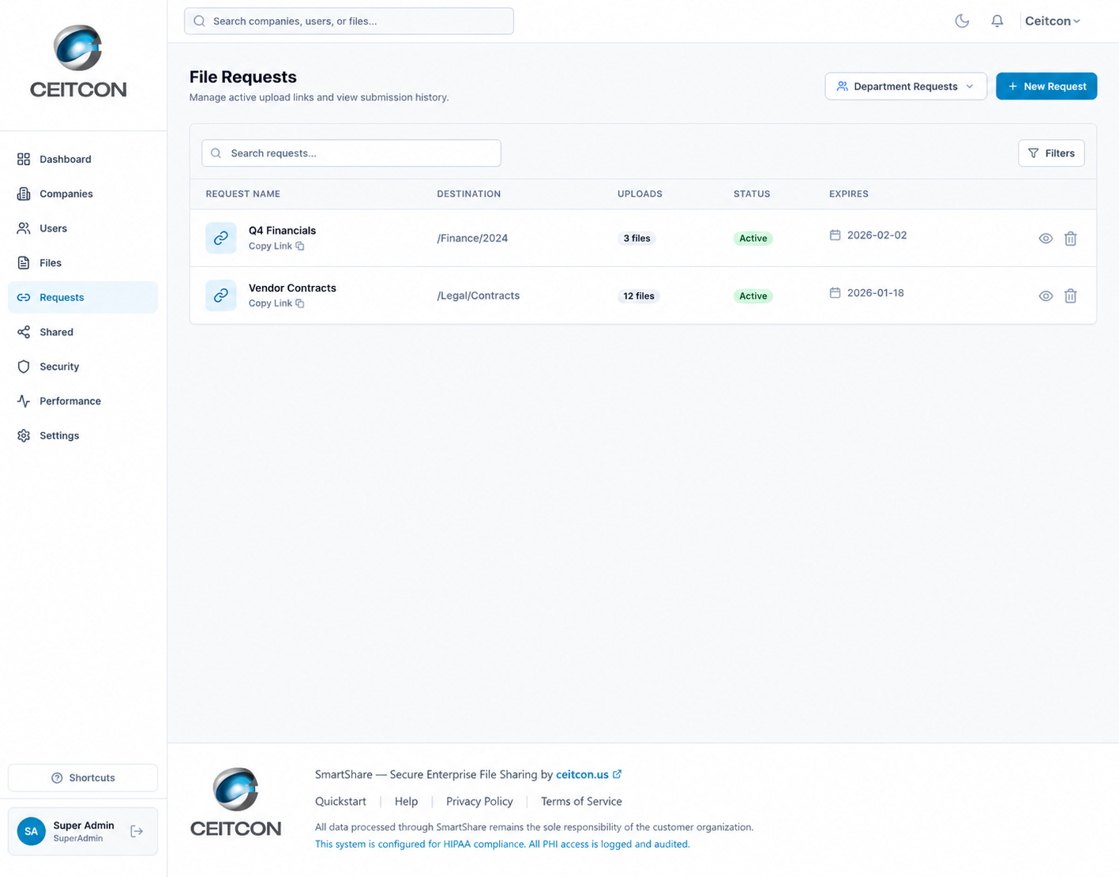Click the Status column header
1119x877 pixels.
[x=752, y=194]
